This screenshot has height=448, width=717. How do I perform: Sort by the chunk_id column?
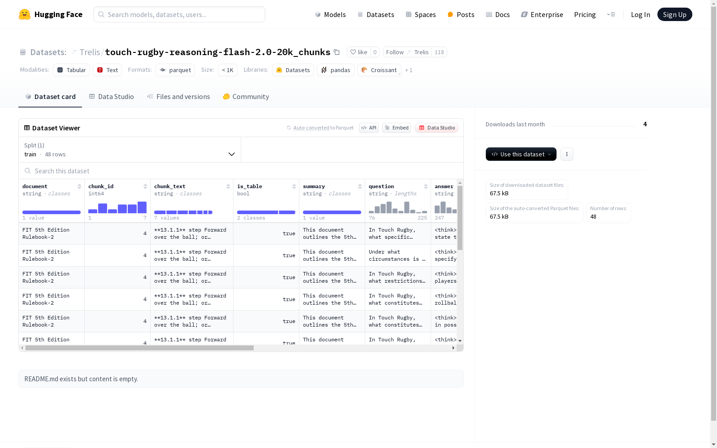click(145, 186)
